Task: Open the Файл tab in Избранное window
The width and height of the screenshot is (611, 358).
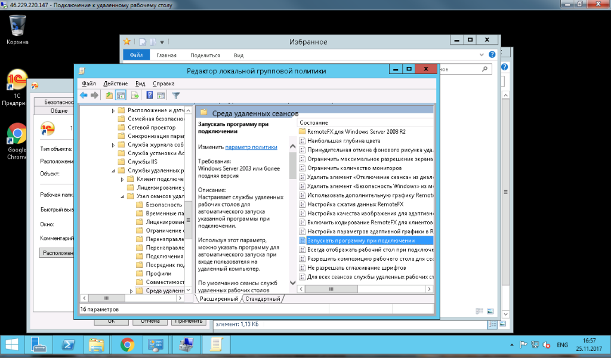Action: [137, 55]
